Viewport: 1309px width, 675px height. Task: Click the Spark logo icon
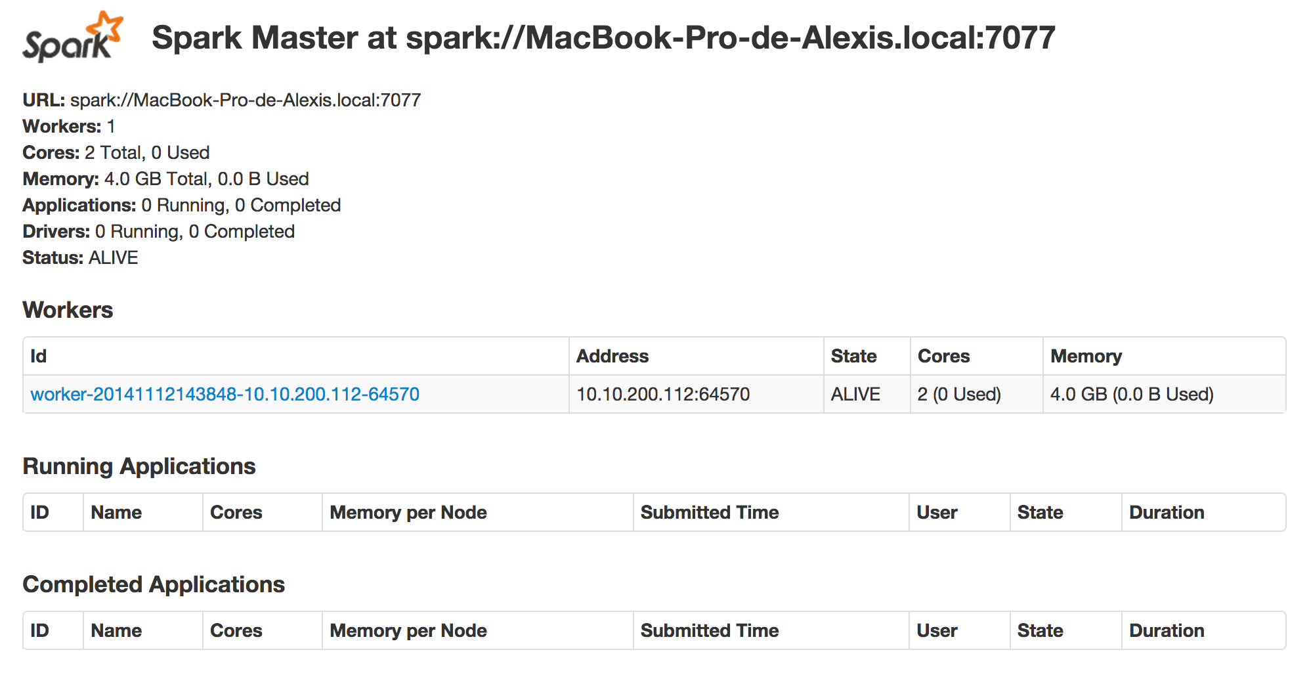(x=72, y=37)
